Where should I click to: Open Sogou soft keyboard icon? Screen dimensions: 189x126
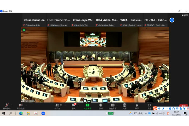(x=177, y=108)
